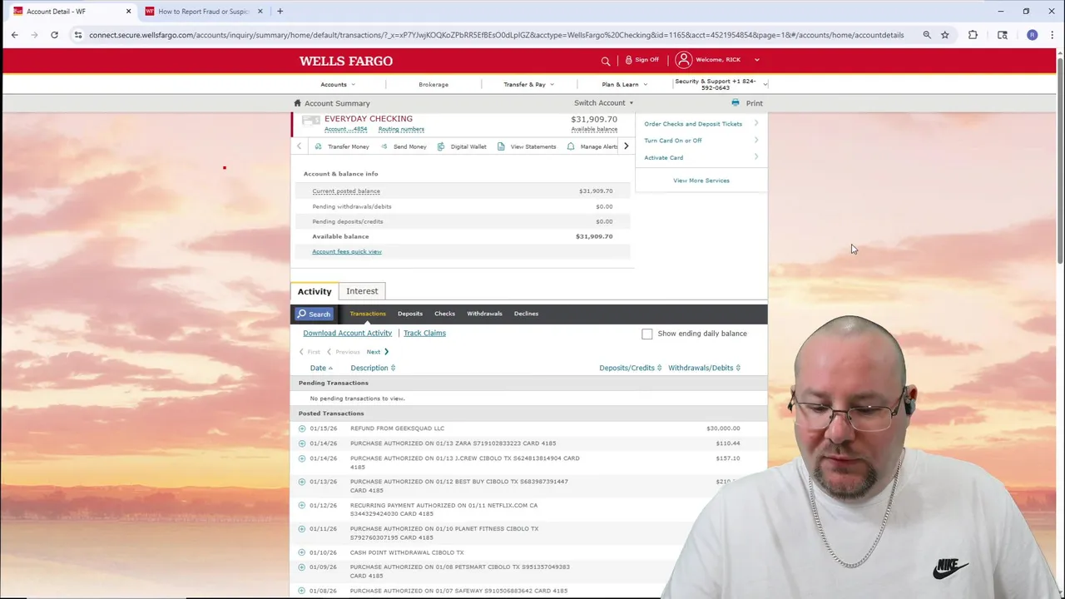Image resolution: width=1065 pixels, height=599 pixels.
Task: Open the Security & Support dropdown
Action: (x=721, y=84)
